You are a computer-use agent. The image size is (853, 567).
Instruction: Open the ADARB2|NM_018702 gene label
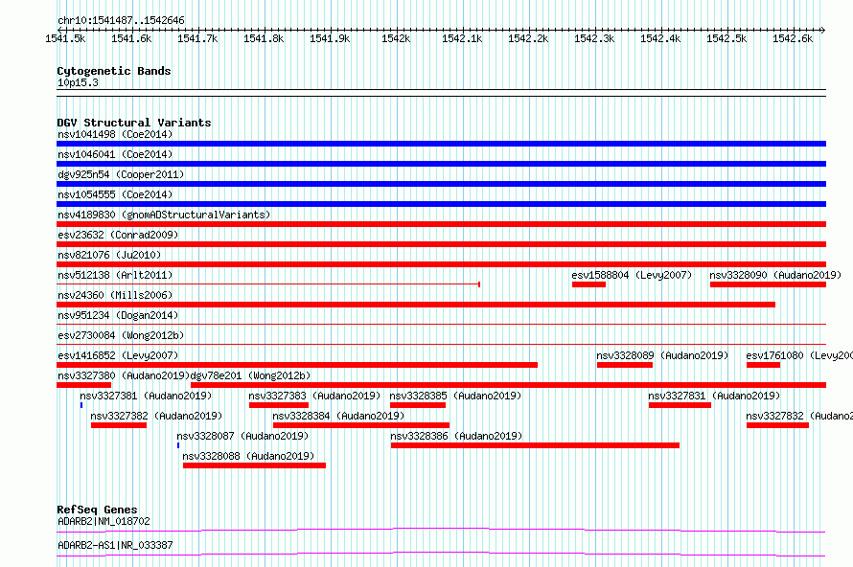click(x=104, y=521)
